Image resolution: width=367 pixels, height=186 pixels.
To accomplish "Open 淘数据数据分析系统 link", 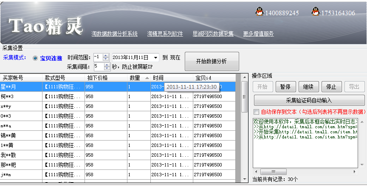I will click(x=114, y=34).
